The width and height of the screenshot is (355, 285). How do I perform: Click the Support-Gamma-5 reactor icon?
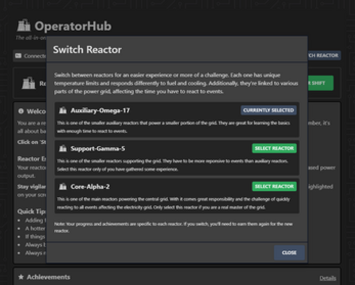63,148
